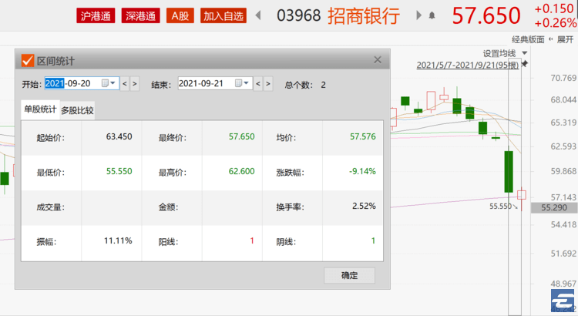
Task: Step end date forward with > button
Action: 268,84
